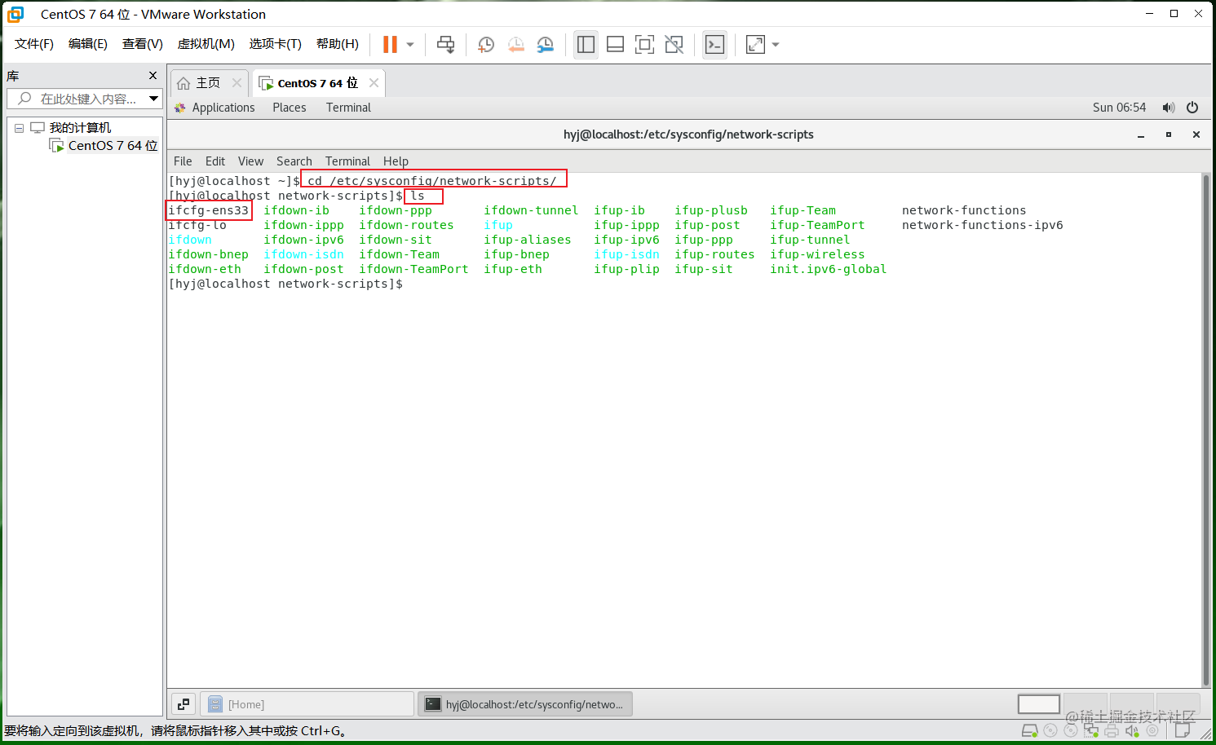1216x745 pixels.
Task: Revert the virtual machine to its previous snapshot
Action: (x=515, y=45)
